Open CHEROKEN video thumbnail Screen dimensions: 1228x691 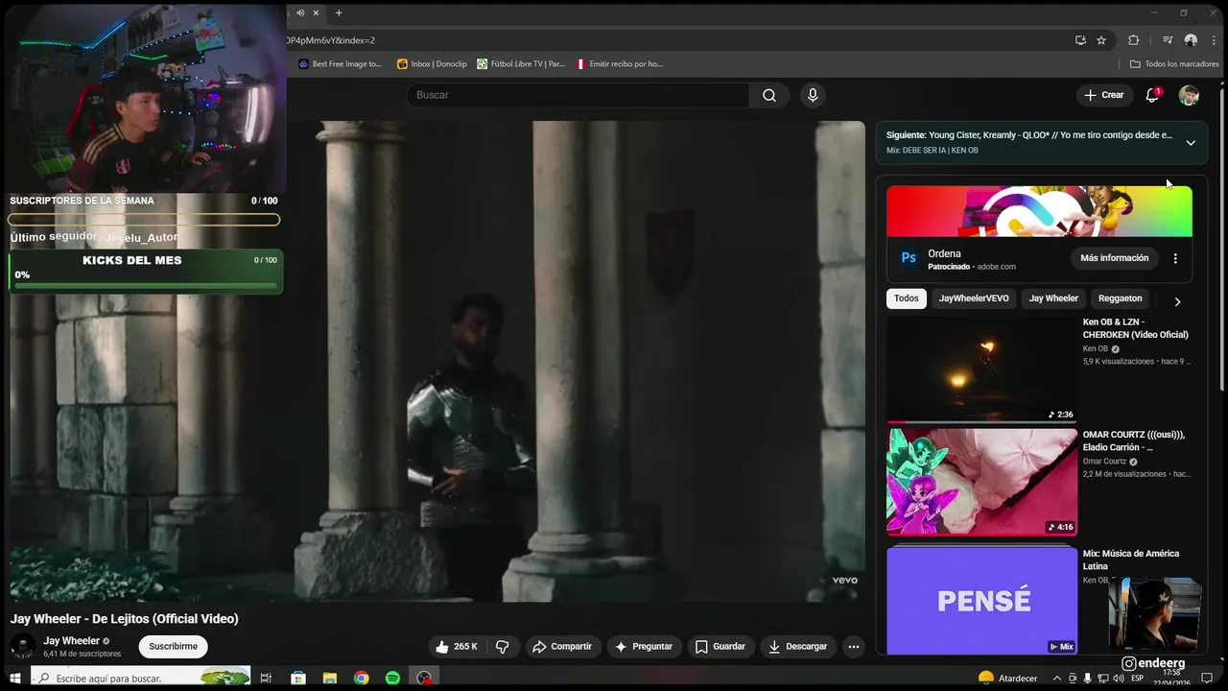[x=981, y=370]
